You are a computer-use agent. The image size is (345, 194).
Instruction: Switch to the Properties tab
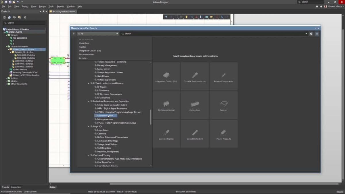(16, 187)
